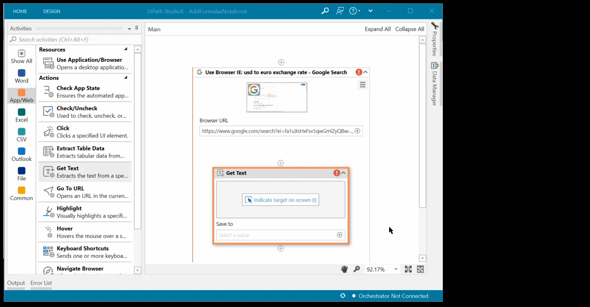
Task: Add activity above the Use Browser card
Action: tap(281, 62)
